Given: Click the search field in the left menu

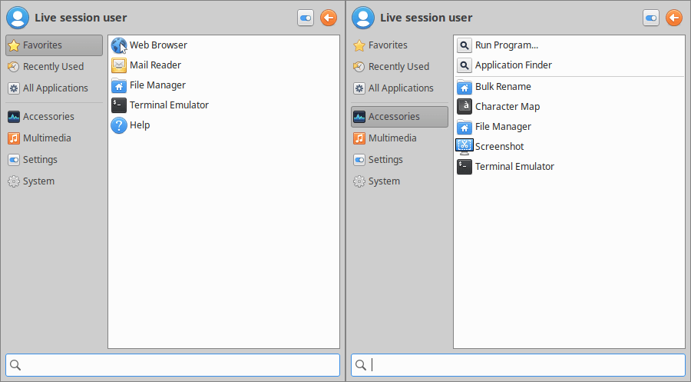Looking at the screenshot, I should (173, 365).
